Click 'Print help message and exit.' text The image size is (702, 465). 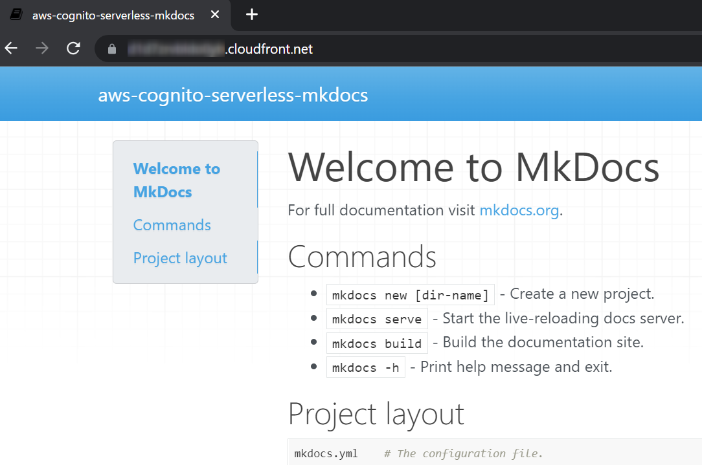coord(516,367)
